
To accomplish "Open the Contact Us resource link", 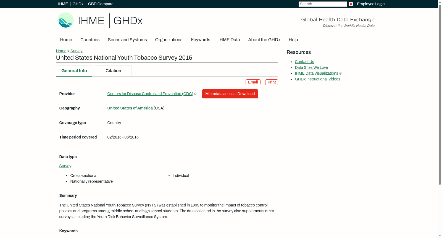I will pyautogui.click(x=304, y=62).
